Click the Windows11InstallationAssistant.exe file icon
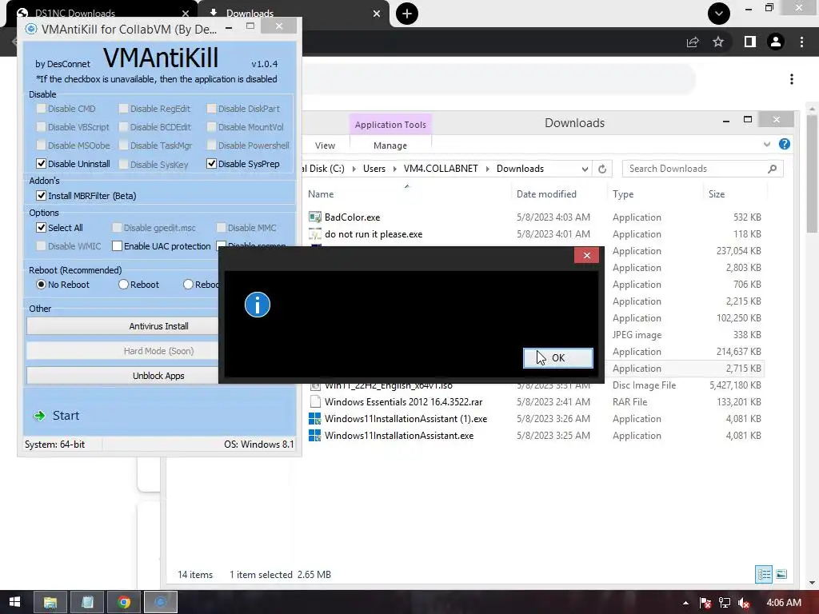Viewport: 819px width, 614px height. coord(315,436)
